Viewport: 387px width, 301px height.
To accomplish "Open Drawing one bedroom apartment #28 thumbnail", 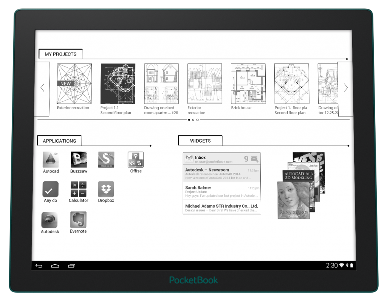I will 161,84.
